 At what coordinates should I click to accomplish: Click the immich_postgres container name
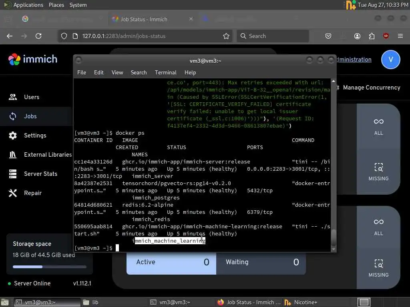156,198
